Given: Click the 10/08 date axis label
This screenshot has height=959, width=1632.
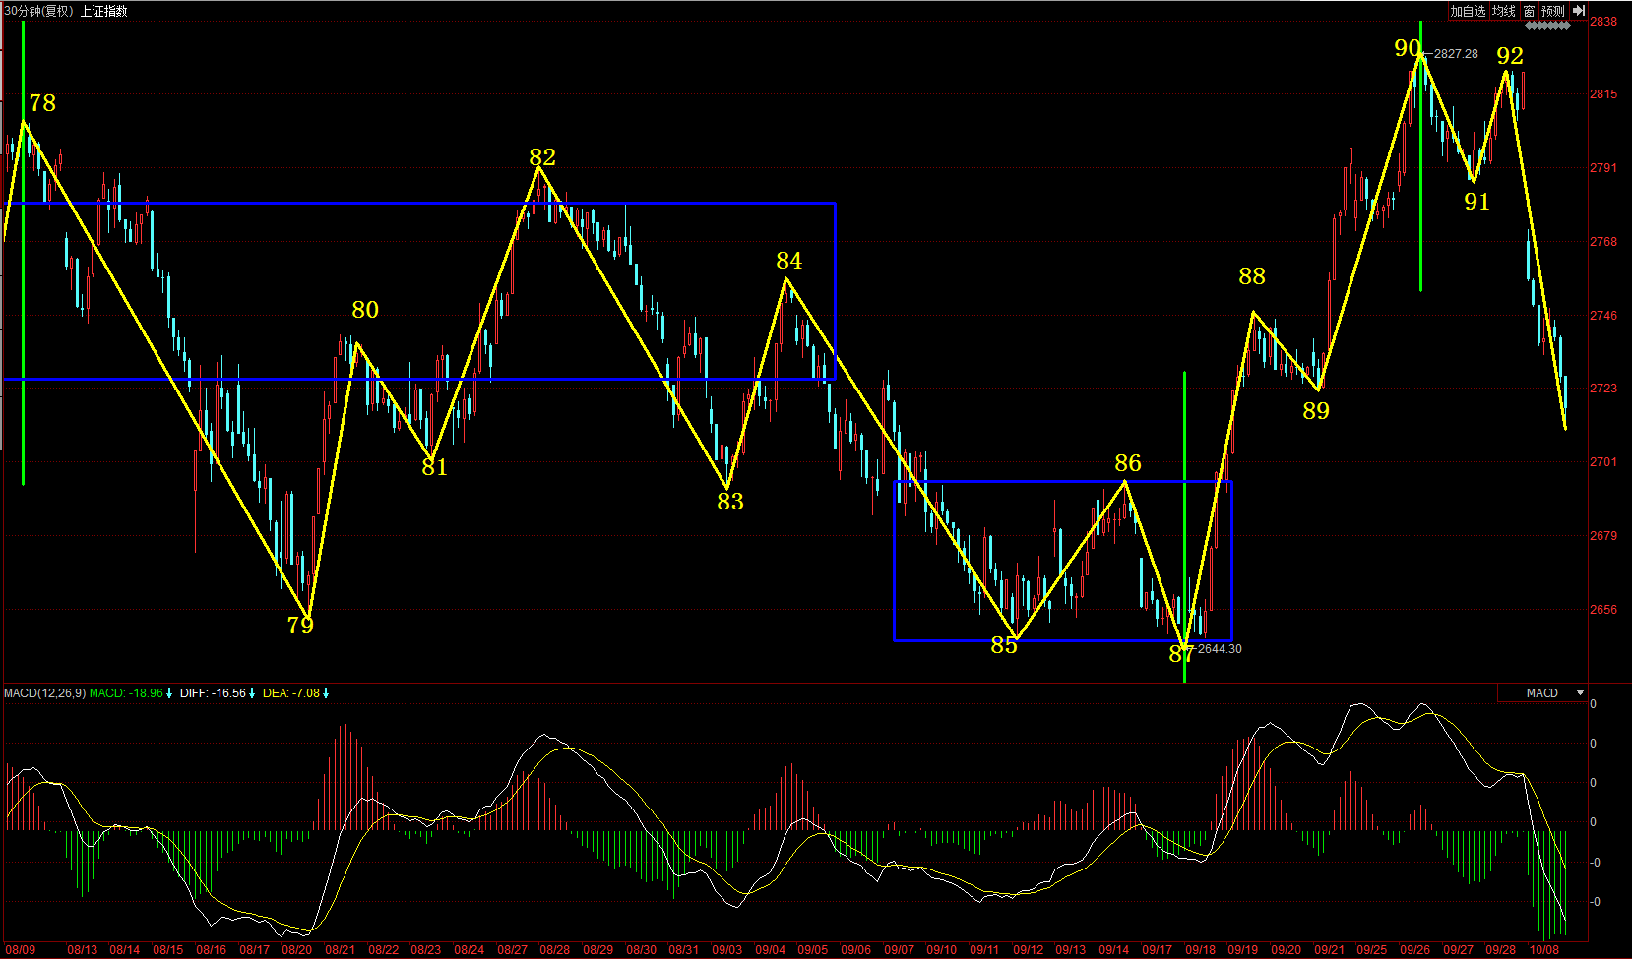Looking at the screenshot, I should (x=1544, y=950).
